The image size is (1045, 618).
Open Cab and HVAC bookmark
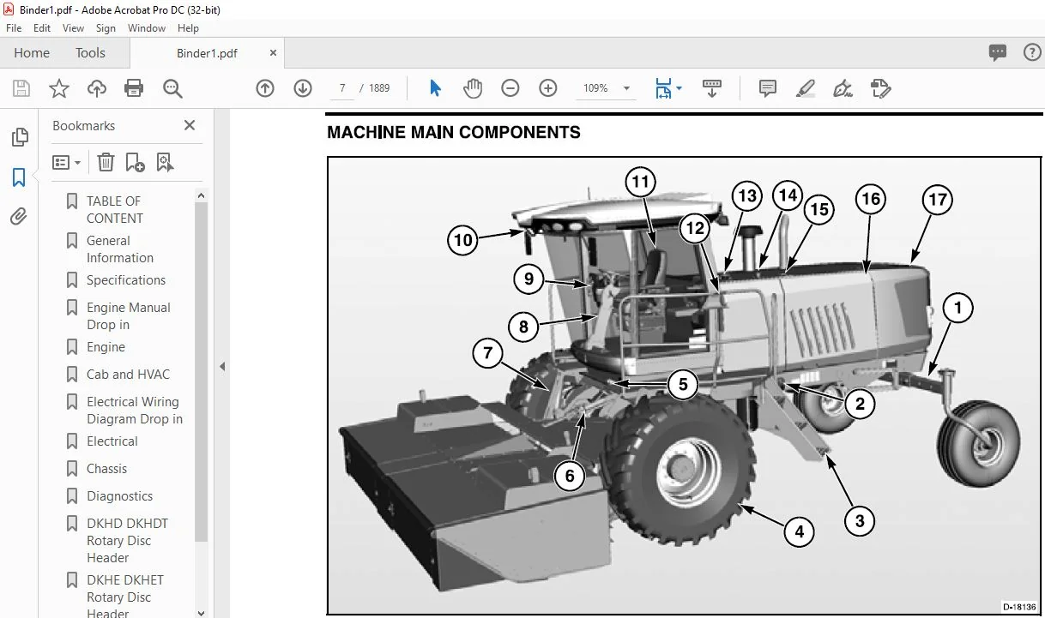pyautogui.click(x=128, y=375)
